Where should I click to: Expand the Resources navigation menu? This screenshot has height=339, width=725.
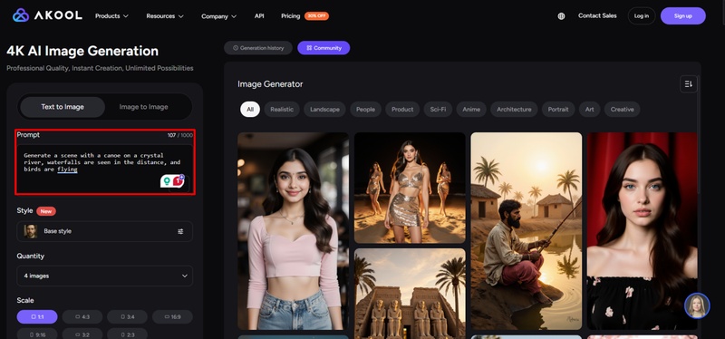point(165,16)
